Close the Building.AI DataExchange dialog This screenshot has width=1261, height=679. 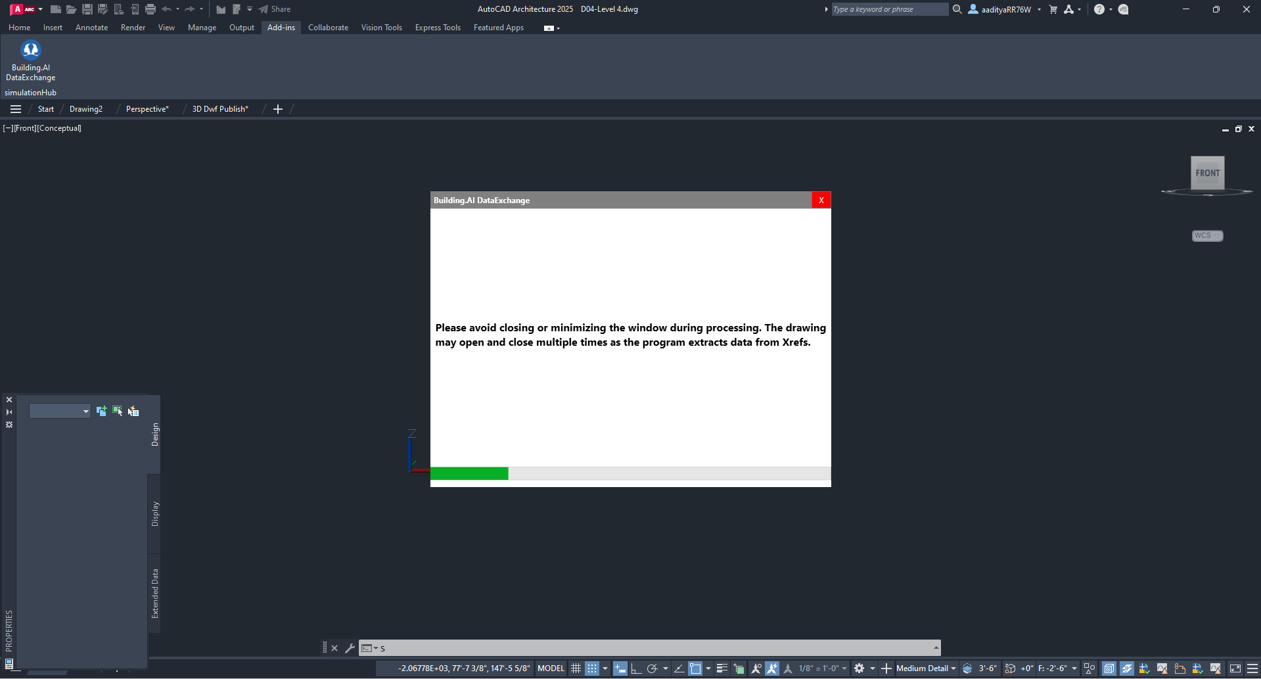(x=821, y=200)
